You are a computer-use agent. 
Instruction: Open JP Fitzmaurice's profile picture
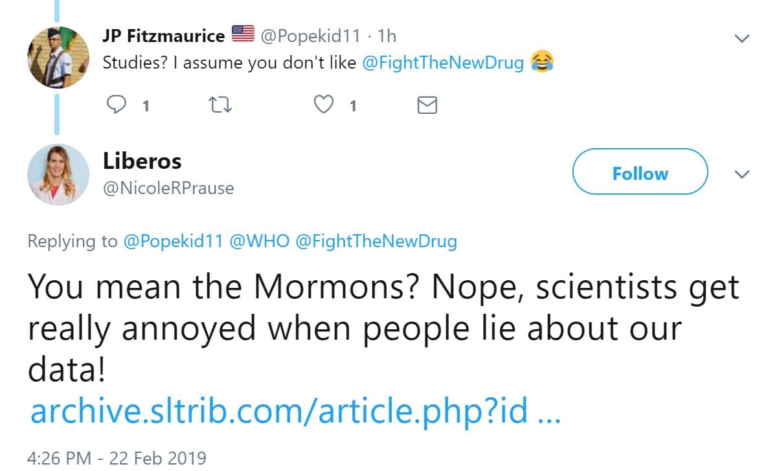coord(58,58)
